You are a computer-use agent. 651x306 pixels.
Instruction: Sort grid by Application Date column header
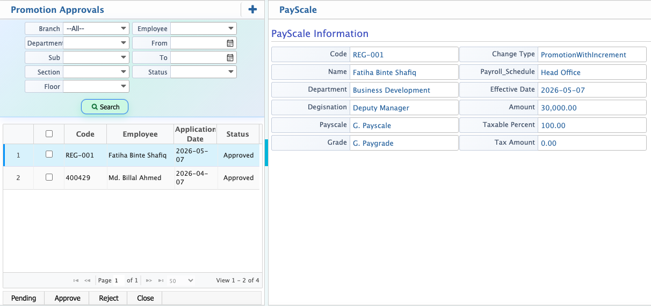pyautogui.click(x=195, y=134)
